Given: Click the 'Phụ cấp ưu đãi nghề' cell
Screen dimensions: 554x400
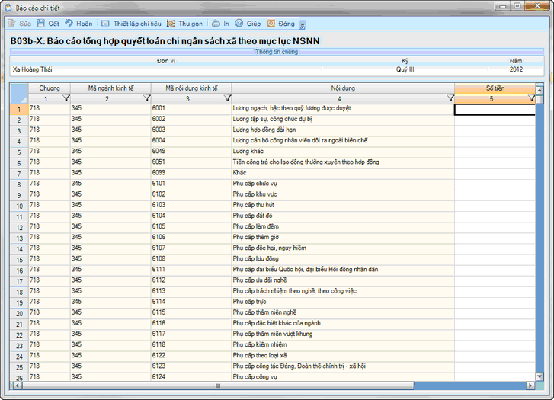Looking at the screenshot, I should pos(343,280).
